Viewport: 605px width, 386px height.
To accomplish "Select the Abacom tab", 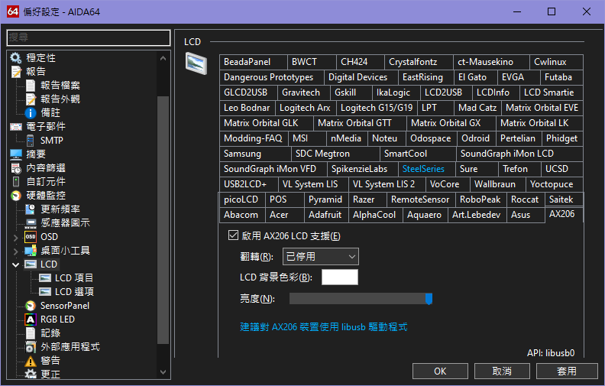I will coord(242,215).
